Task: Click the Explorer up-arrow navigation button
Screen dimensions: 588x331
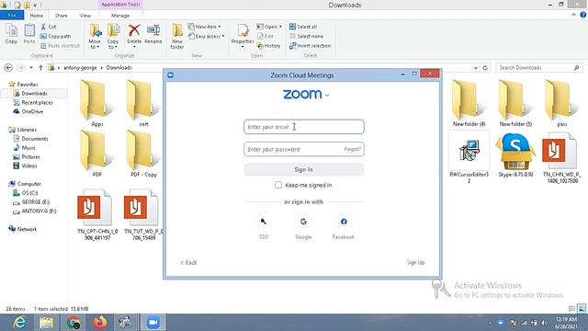Action: (x=40, y=68)
